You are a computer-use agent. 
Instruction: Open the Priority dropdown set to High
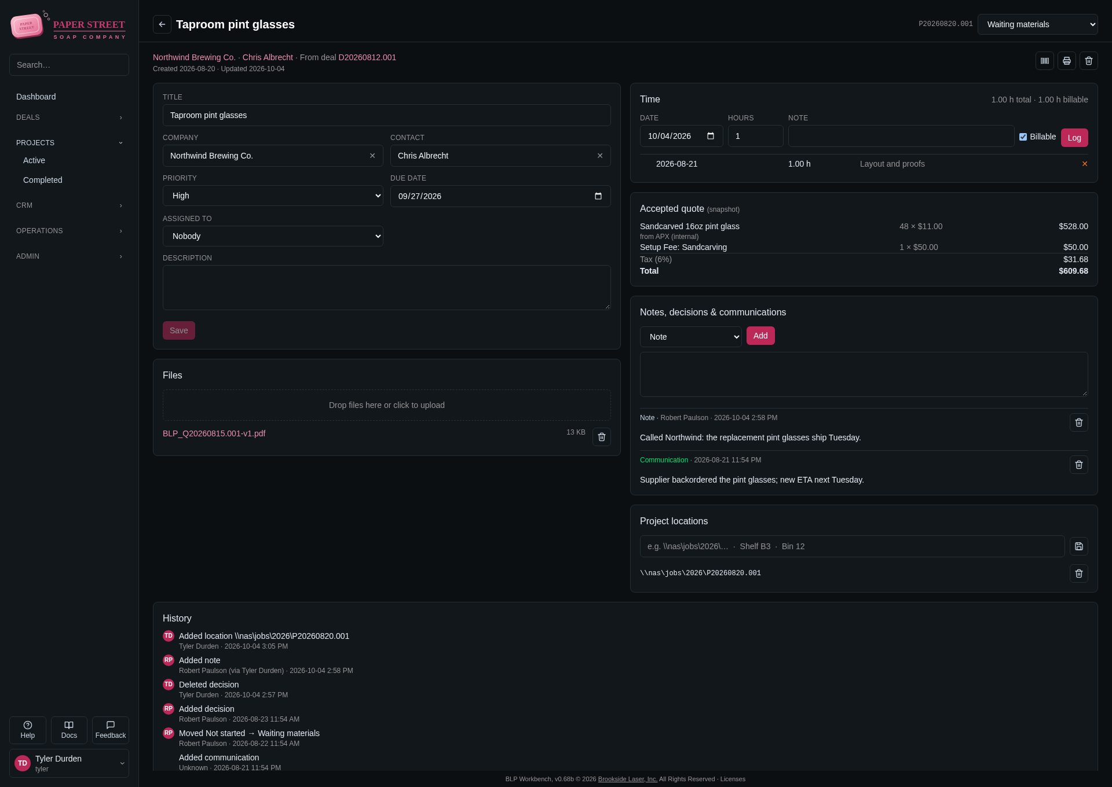click(x=273, y=196)
